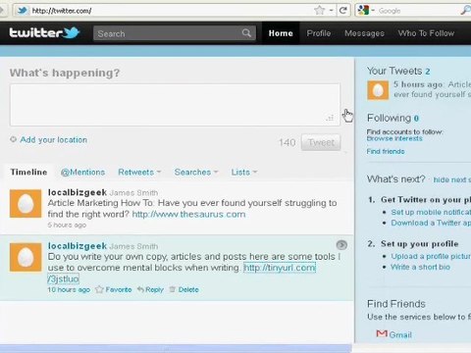
Task: Select the Timeline tab
Action: click(28, 172)
